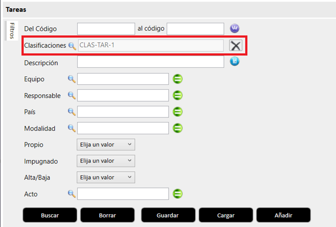The width and height of the screenshot is (336, 227).
Task: Expand the Alta/Baja dropdown
Action: 106,177
